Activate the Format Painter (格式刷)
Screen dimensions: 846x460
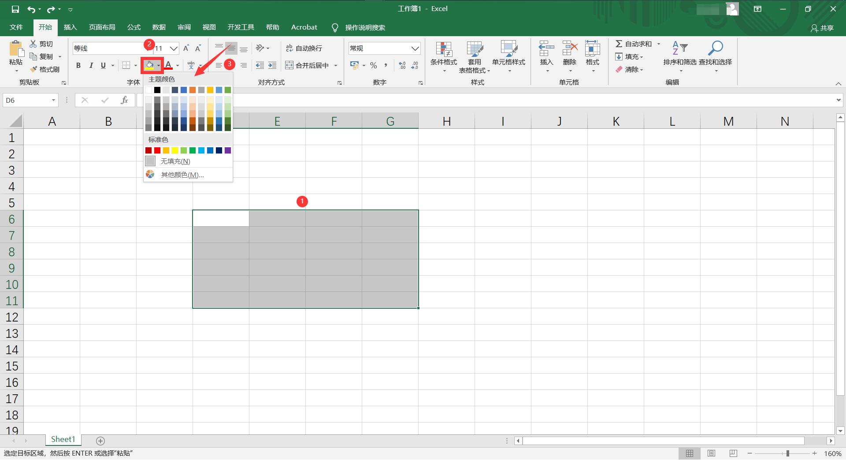[44, 69]
